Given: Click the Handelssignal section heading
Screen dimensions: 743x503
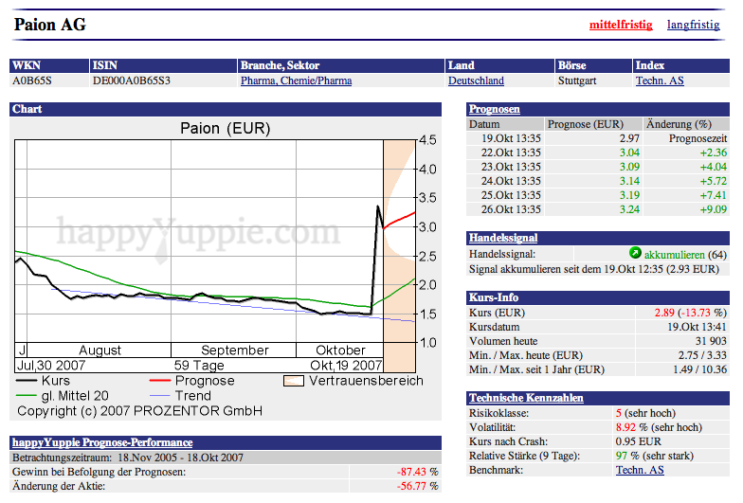Looking at the screenshot, I should [x=503, y=238].
